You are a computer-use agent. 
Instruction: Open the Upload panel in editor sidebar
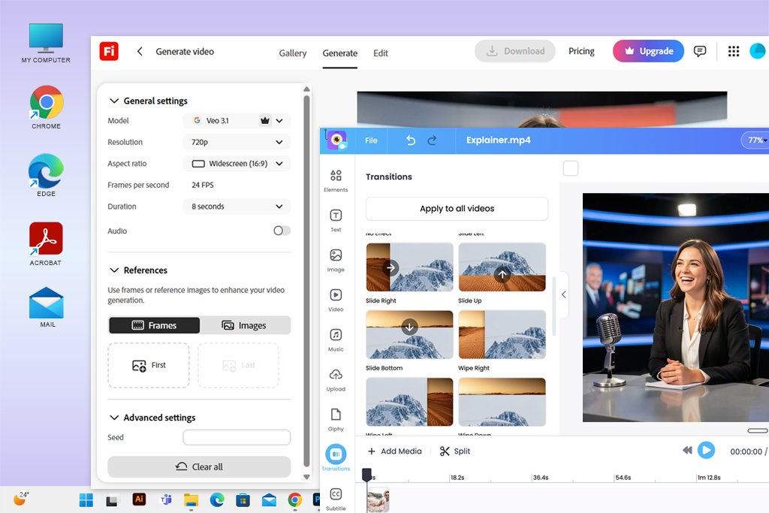coord(336,379)
